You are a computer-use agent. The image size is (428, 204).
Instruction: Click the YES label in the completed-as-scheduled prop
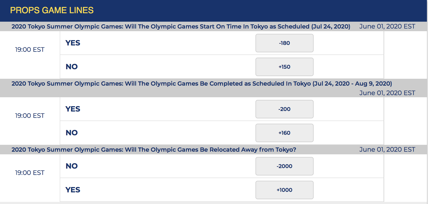coord(73,109)
